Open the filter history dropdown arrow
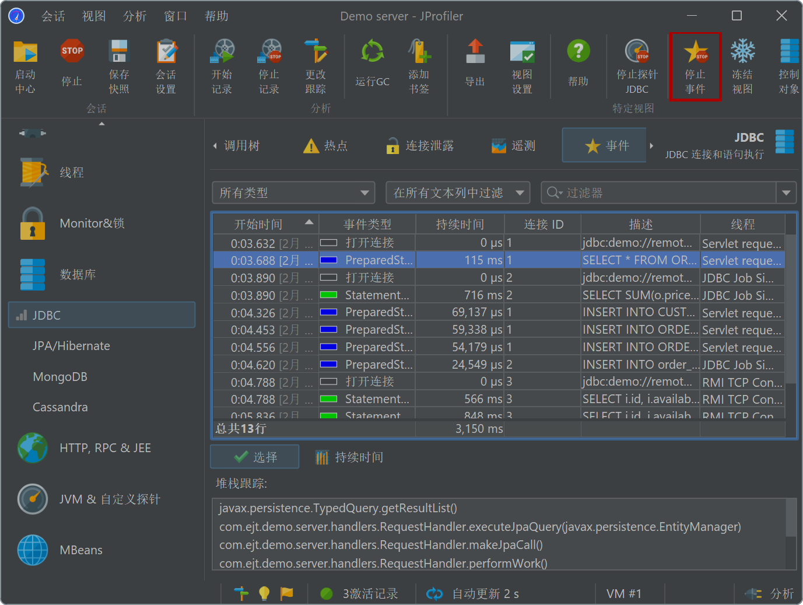 (786, 193)
